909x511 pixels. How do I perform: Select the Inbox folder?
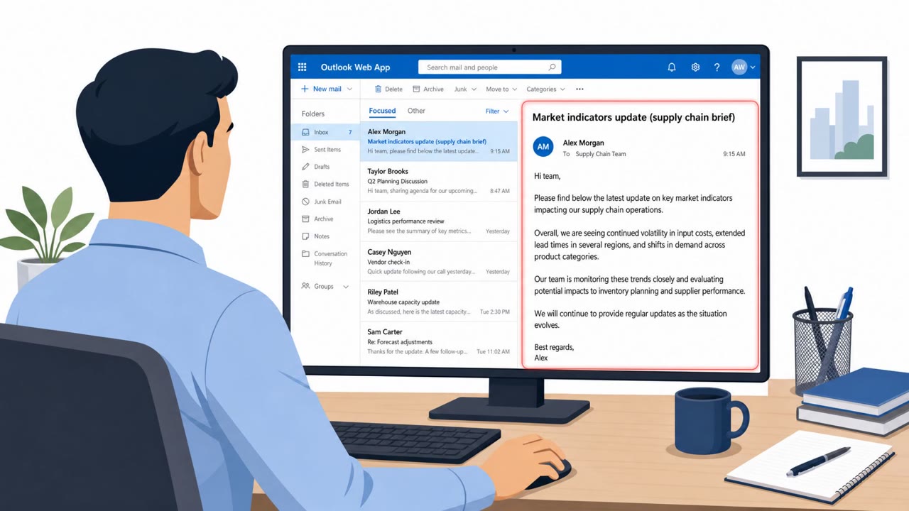pyautogui.click(x=327, y=132)
